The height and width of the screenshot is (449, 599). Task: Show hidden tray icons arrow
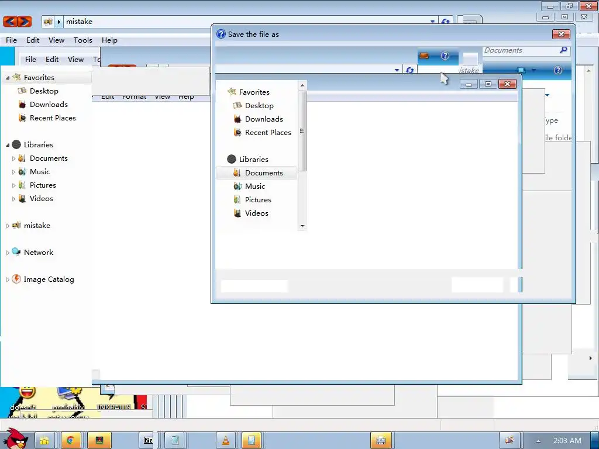[x=538, y=441]
